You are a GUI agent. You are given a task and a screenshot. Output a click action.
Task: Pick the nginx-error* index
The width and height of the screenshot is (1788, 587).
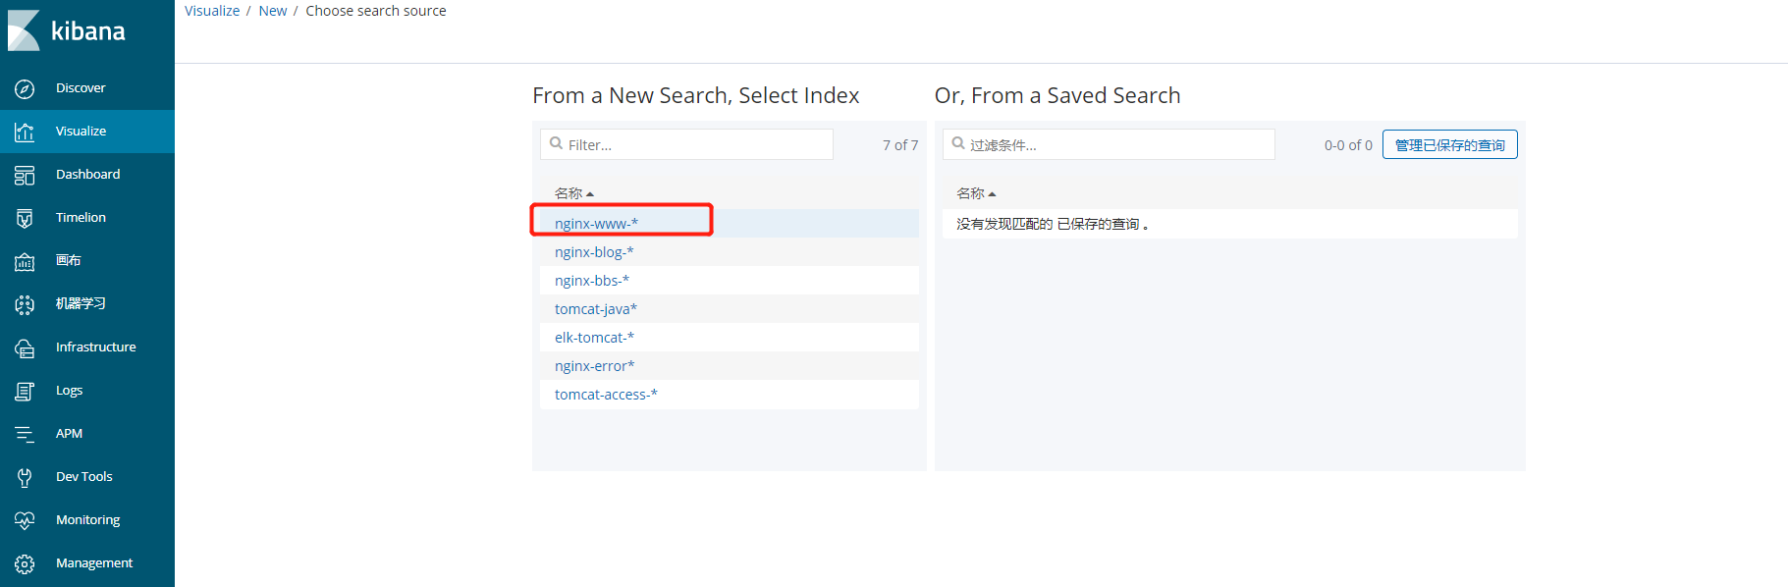[595, 366]
